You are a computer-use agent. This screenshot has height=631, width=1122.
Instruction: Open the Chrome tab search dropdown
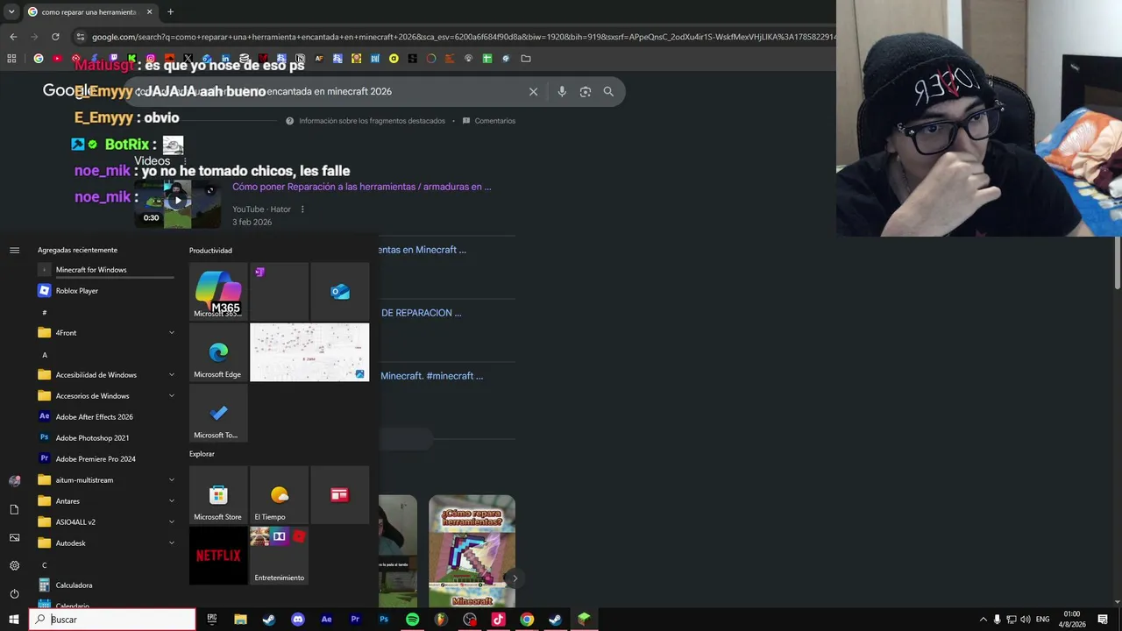pos(11,12)
